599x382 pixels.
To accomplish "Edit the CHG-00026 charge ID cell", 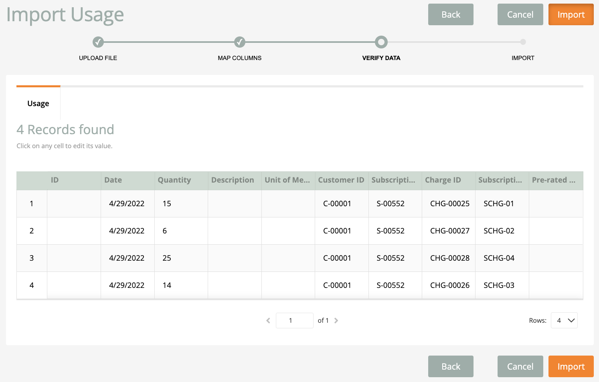I will pos(449,285).
